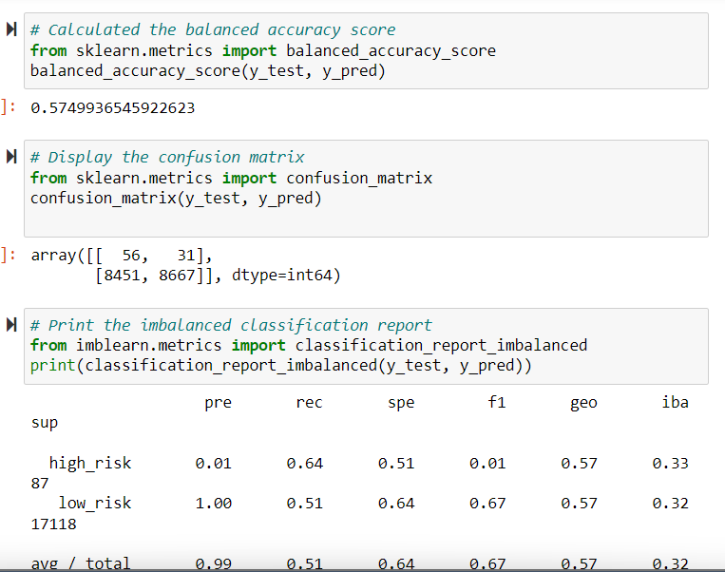Click the 'pre' column header
This screenshot has height=572, width=725.
[x=218, y=402]
